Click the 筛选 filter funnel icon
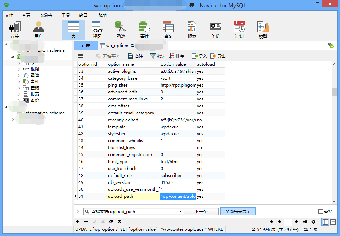 [153, 56]
